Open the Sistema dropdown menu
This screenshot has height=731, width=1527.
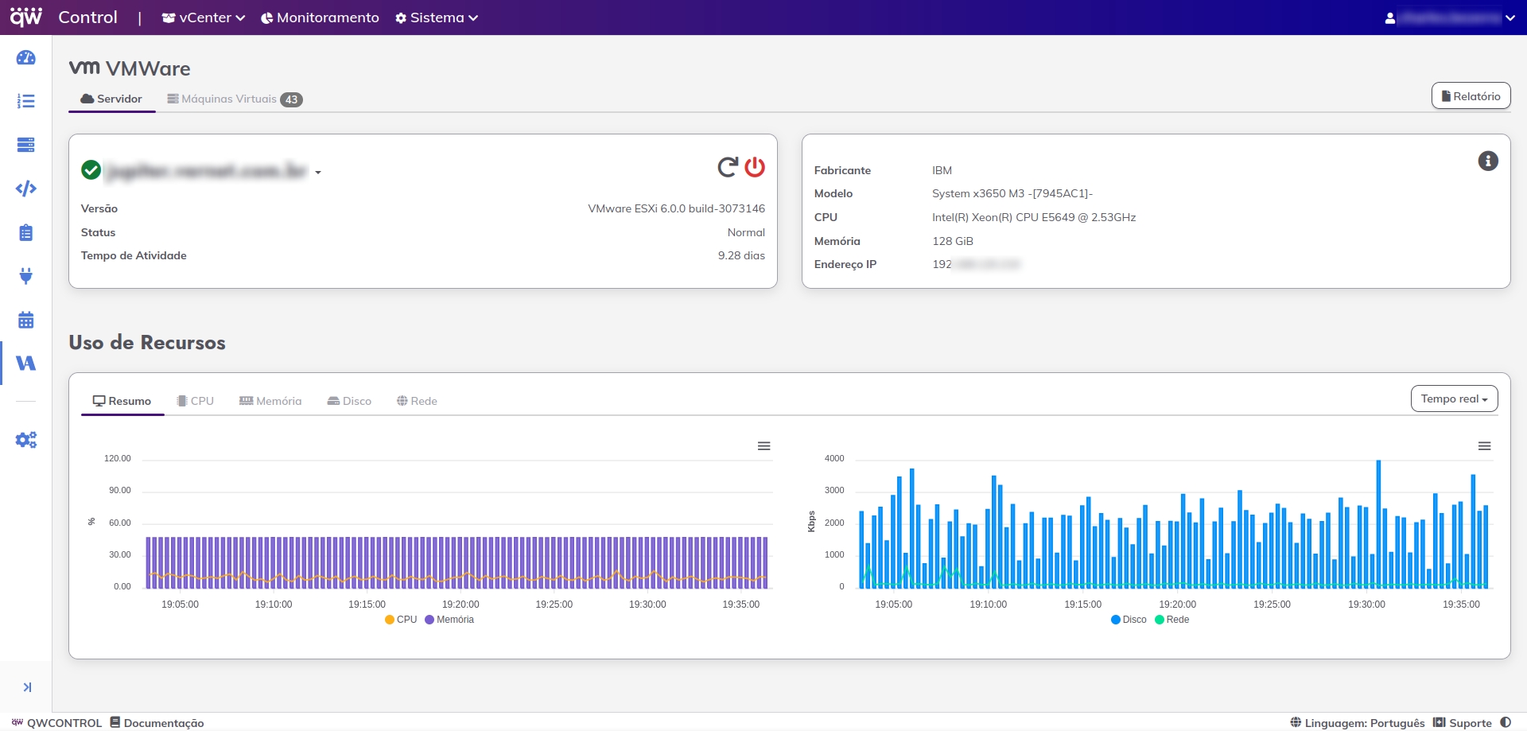436,17
